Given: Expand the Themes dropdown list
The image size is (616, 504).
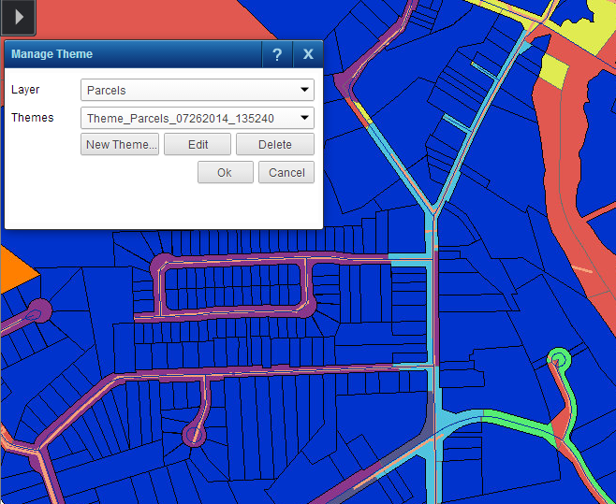Looking at the screenshot, I should click(x=197, y=119).
